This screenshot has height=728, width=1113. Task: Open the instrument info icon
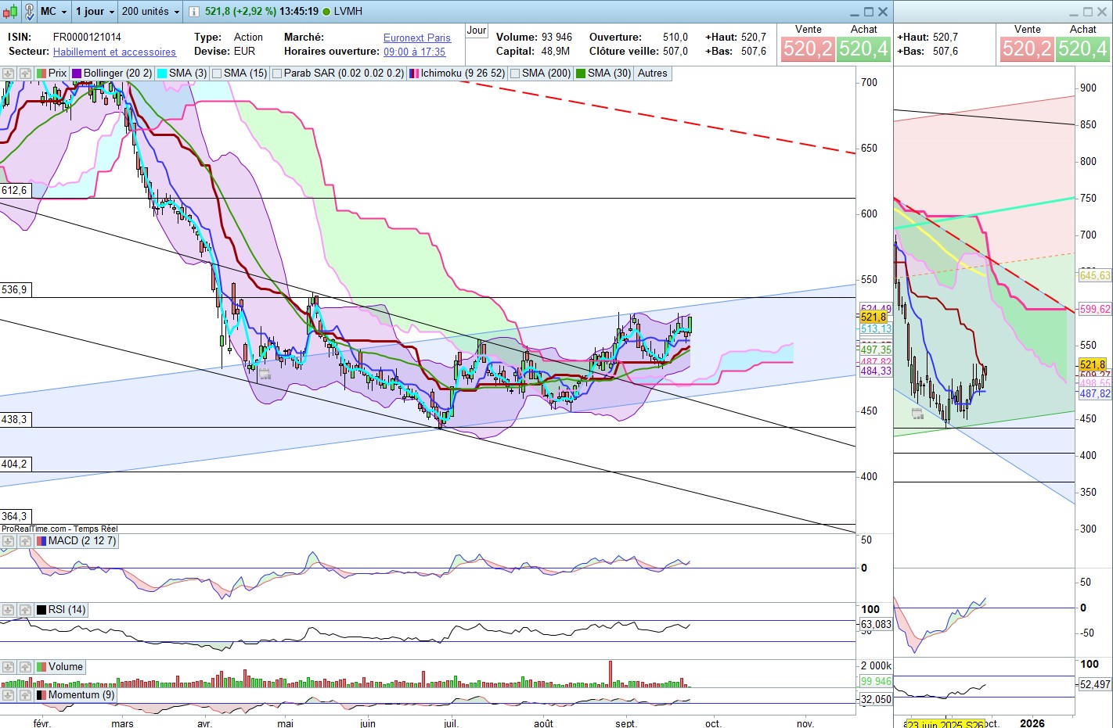[193, 12]
